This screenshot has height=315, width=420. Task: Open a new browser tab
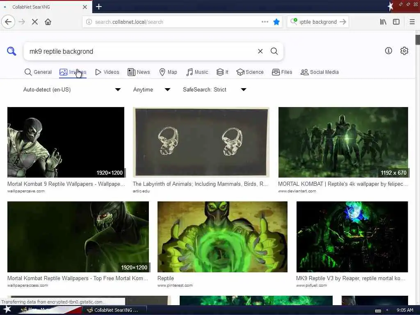[99, 7]
